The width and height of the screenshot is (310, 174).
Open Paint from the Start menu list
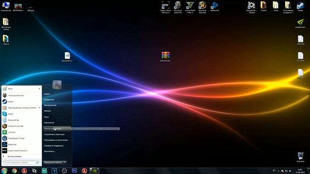(x=21, y=89)
